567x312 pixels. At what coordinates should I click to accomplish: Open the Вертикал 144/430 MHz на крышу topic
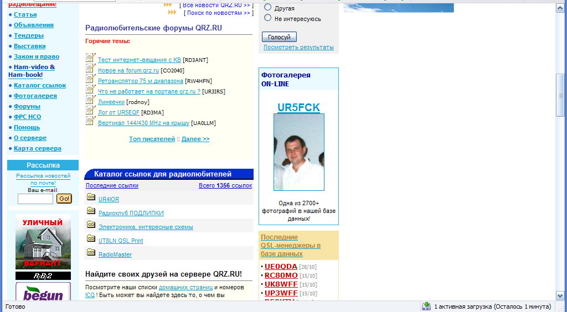[x=143, y=123]
